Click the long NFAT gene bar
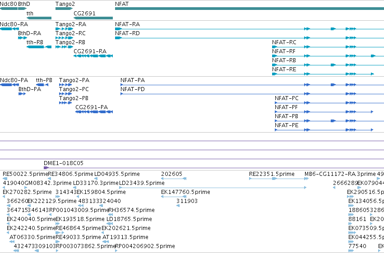The width and height of the screenshot is (384, 253). [x=249, y=9]
